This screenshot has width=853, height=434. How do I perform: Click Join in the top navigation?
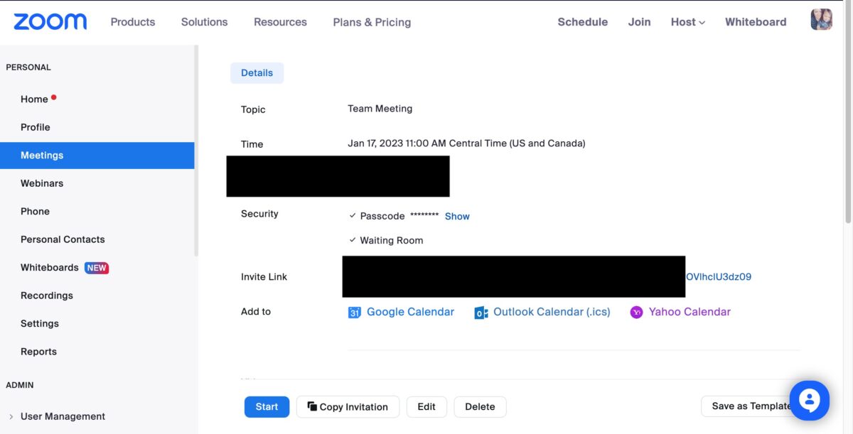[640, 22]
